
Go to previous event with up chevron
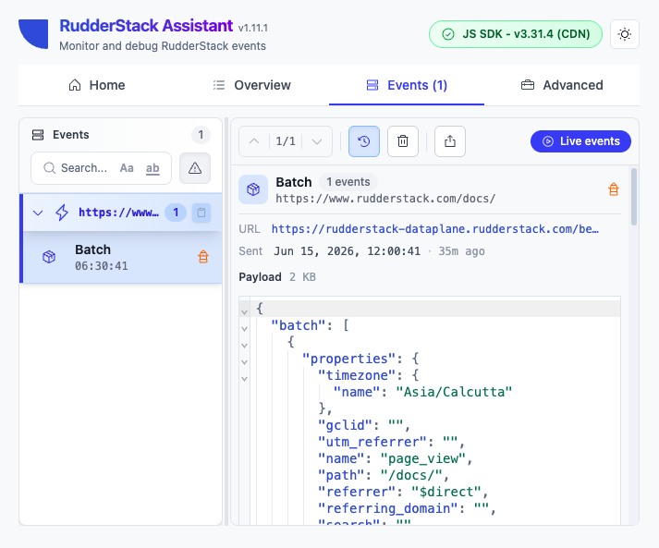pyautogui.click(x=254, y=141)
